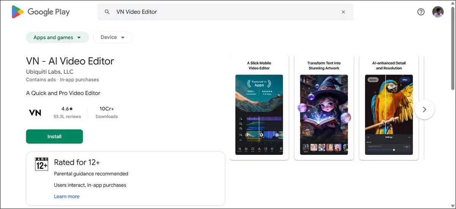The width and height of the screenshot is (456, 209).
Task: Open Ubiquiti Labs, LLC developer page
Action: pyautogui.click(x=50, y=71)
